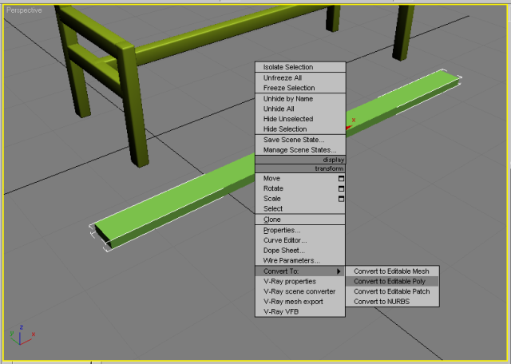Open Move settings box icon

pos(341,179)
